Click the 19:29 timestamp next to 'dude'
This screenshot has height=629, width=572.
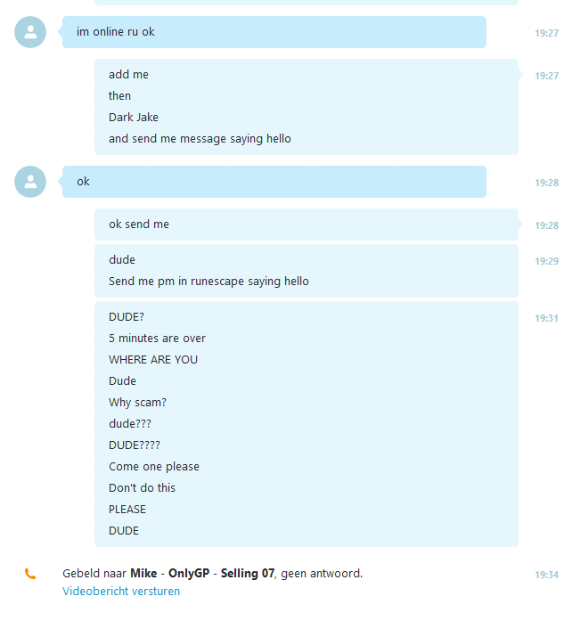[546, 261]
